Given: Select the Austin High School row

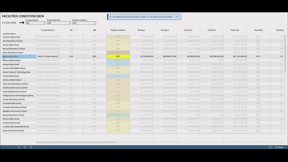Looking at the screenshot, I should 11,45.
